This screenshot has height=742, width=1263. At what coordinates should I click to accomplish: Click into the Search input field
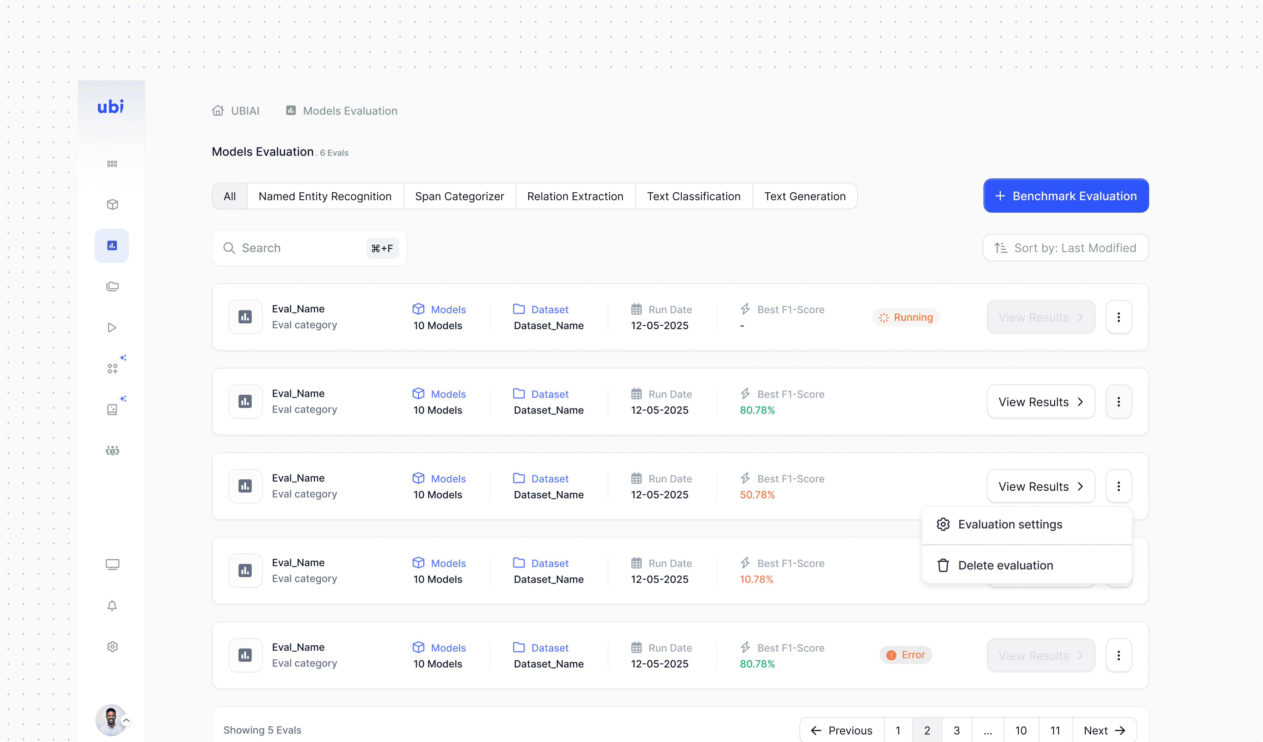tap(301, 248)
